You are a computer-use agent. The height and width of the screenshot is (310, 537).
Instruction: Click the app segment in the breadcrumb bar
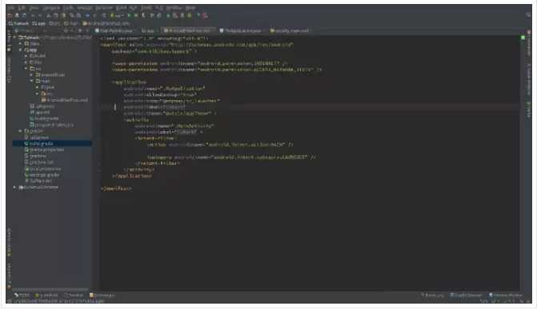pos(38,23)
